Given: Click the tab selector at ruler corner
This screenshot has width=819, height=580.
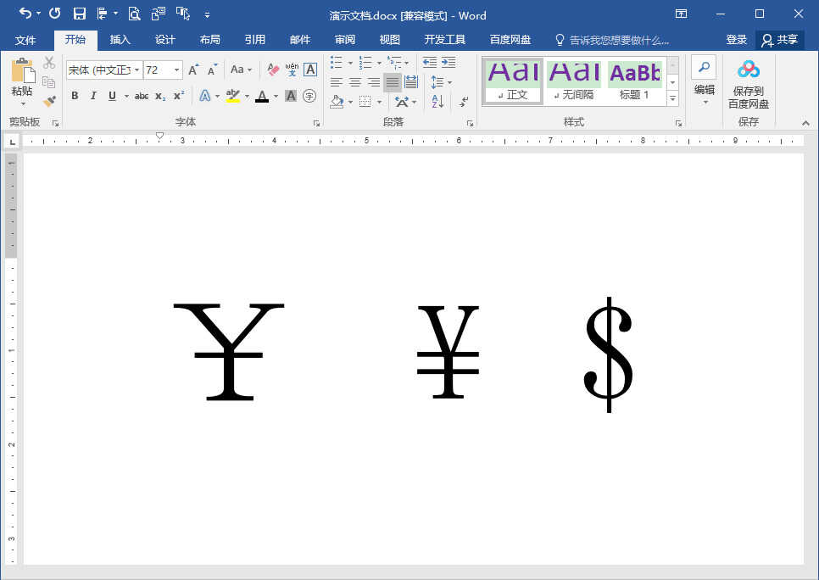Looking at the screenshot, I should [12, 141].
